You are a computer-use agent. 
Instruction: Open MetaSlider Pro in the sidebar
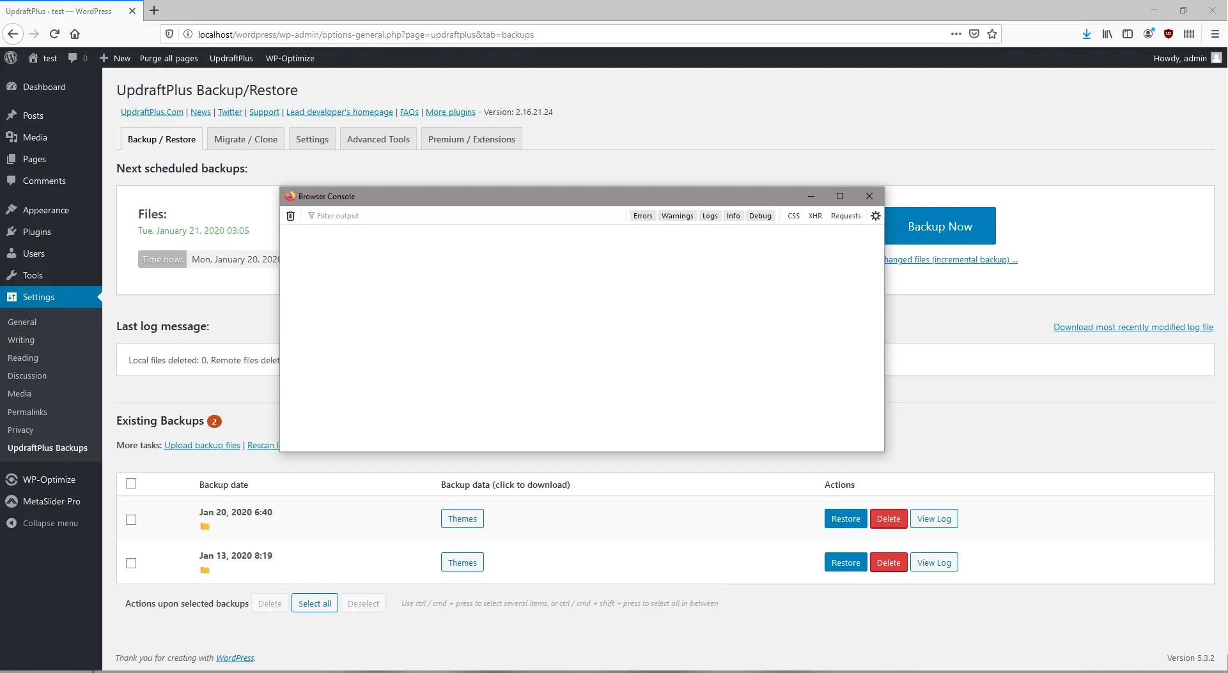(51, 501)
